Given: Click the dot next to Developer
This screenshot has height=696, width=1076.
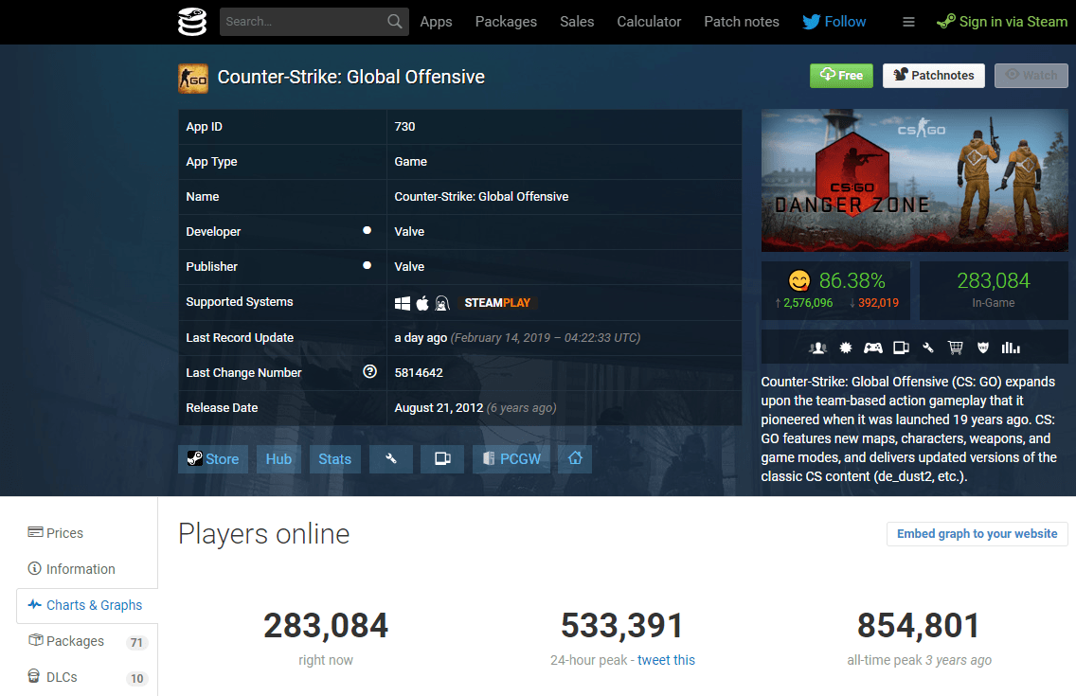Looking at the screenshot, I should [368, 230].
